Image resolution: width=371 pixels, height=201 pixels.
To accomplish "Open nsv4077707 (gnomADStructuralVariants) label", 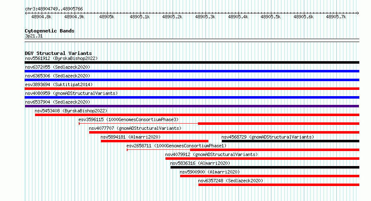I will click(135, 128).
